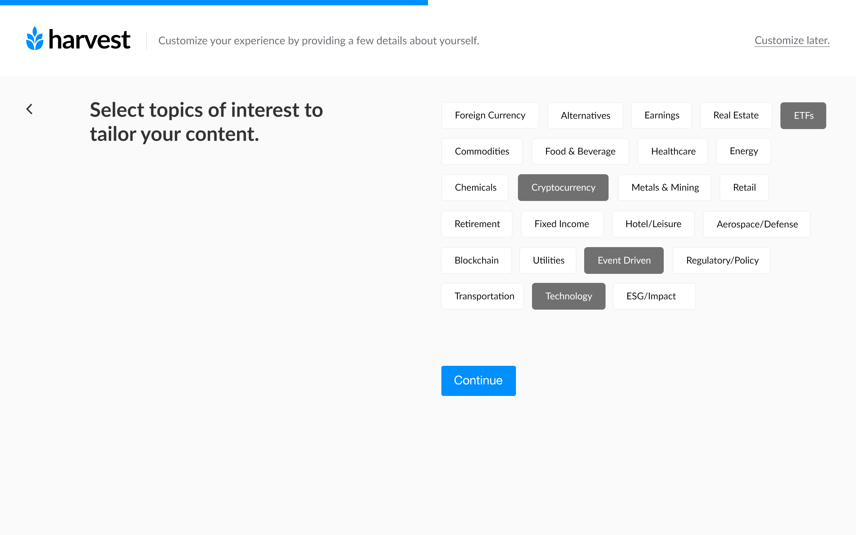Select the Utilities topic tag
Image resolution: width=856 pixels, height=535 pixels.
548,260
